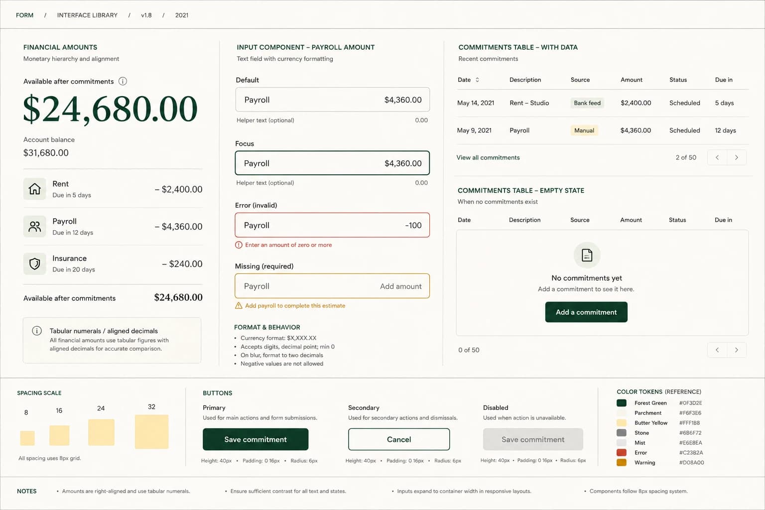Click warning triangle icon under Missing field
The image size is (765, 510).
[239, 306]
